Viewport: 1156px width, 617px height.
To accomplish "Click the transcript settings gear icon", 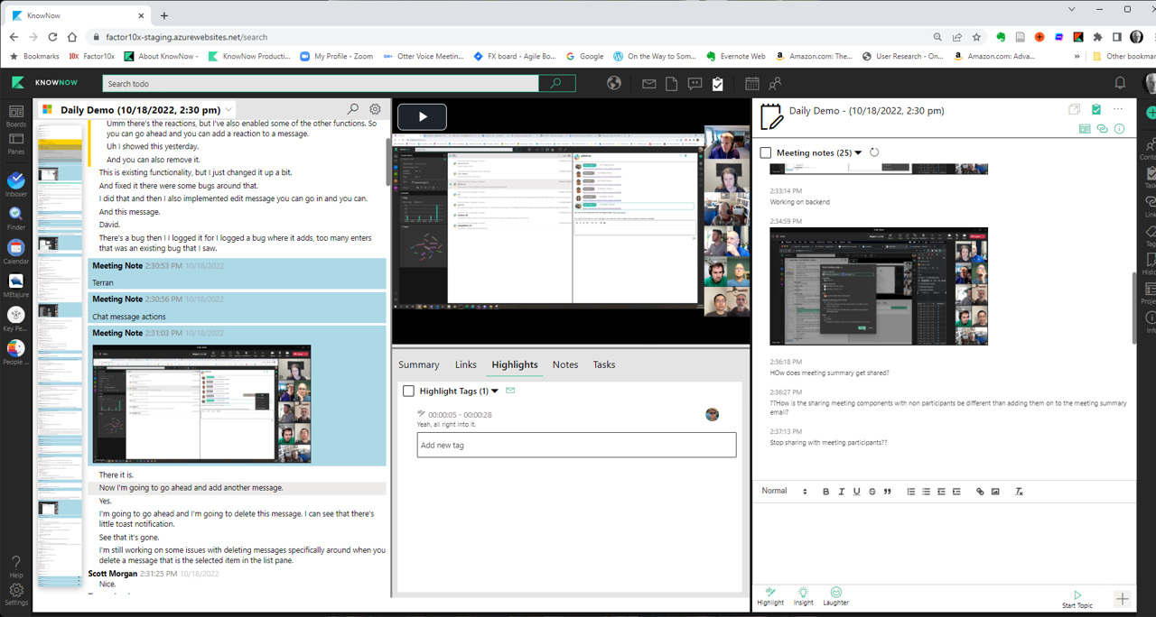I will coord(375,109).
